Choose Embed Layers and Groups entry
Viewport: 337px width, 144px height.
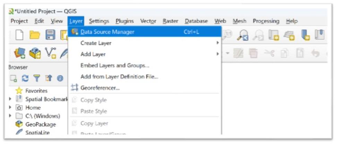coord(145,65)
